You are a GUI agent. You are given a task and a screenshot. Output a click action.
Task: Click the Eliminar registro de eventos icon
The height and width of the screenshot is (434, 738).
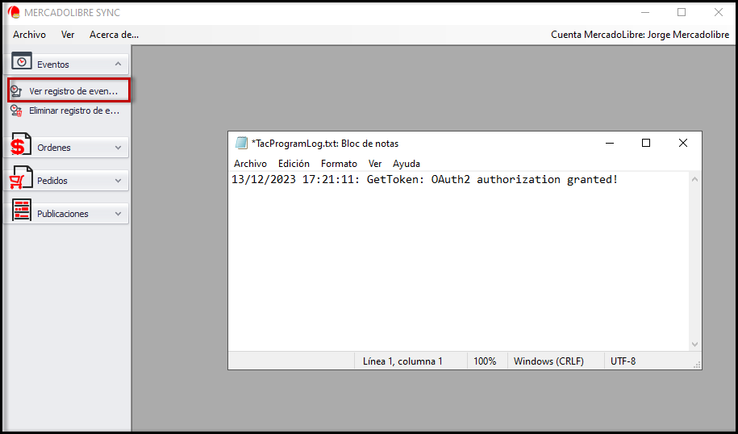click(16, 111)
